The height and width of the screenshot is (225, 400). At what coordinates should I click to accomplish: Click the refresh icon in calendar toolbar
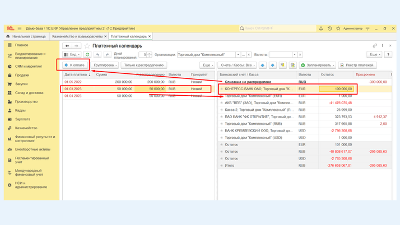click(87, 55)
